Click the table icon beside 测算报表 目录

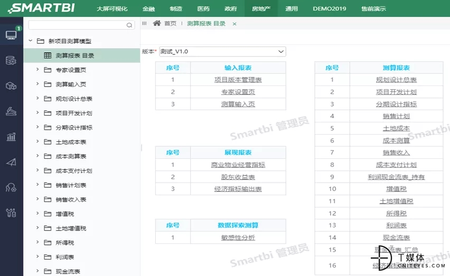[48, 55]
